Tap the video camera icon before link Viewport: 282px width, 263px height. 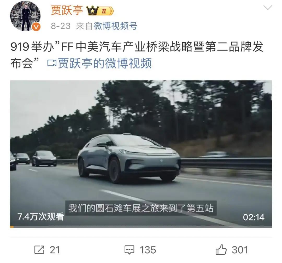[52, 63]
